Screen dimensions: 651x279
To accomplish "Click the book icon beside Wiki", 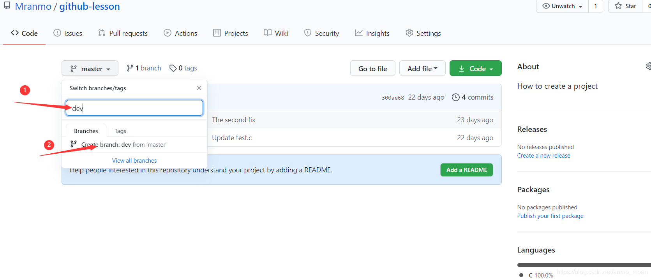I will tap(268, 33).
